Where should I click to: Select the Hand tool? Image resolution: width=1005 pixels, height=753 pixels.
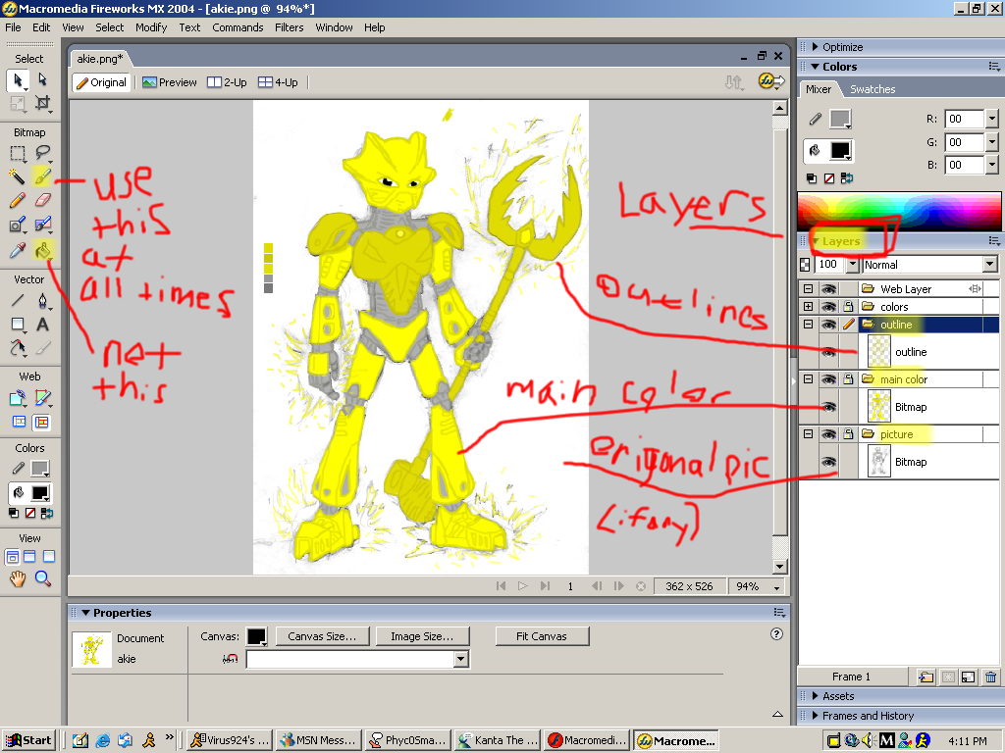pos(18,578)
